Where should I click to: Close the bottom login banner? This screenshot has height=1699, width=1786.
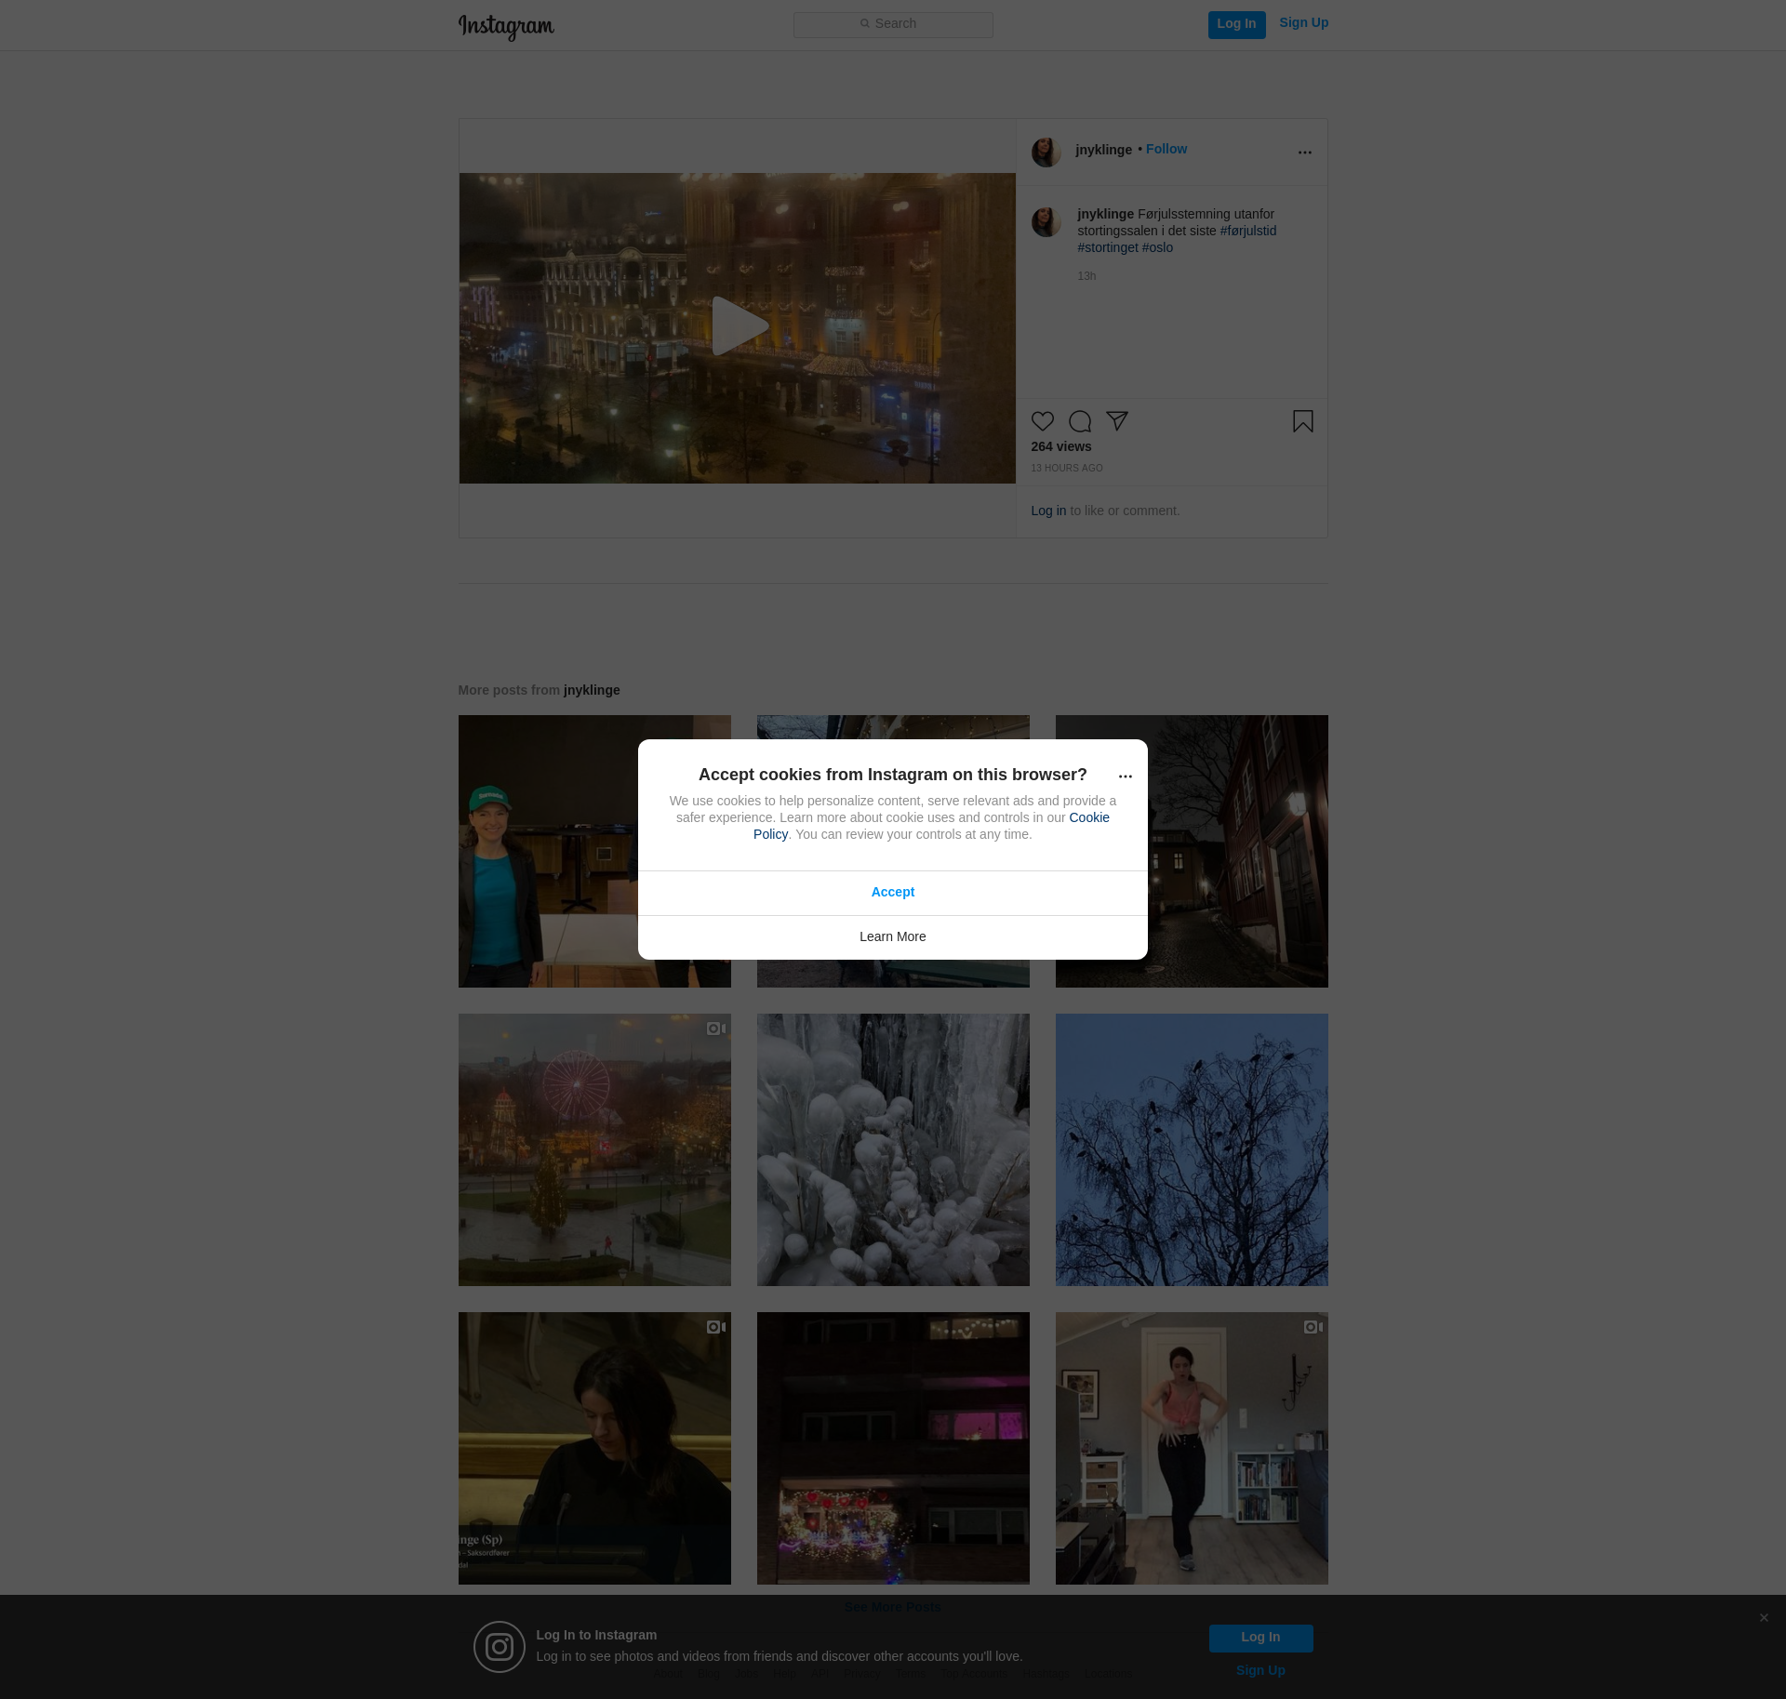click(x=1764, y=1618)
